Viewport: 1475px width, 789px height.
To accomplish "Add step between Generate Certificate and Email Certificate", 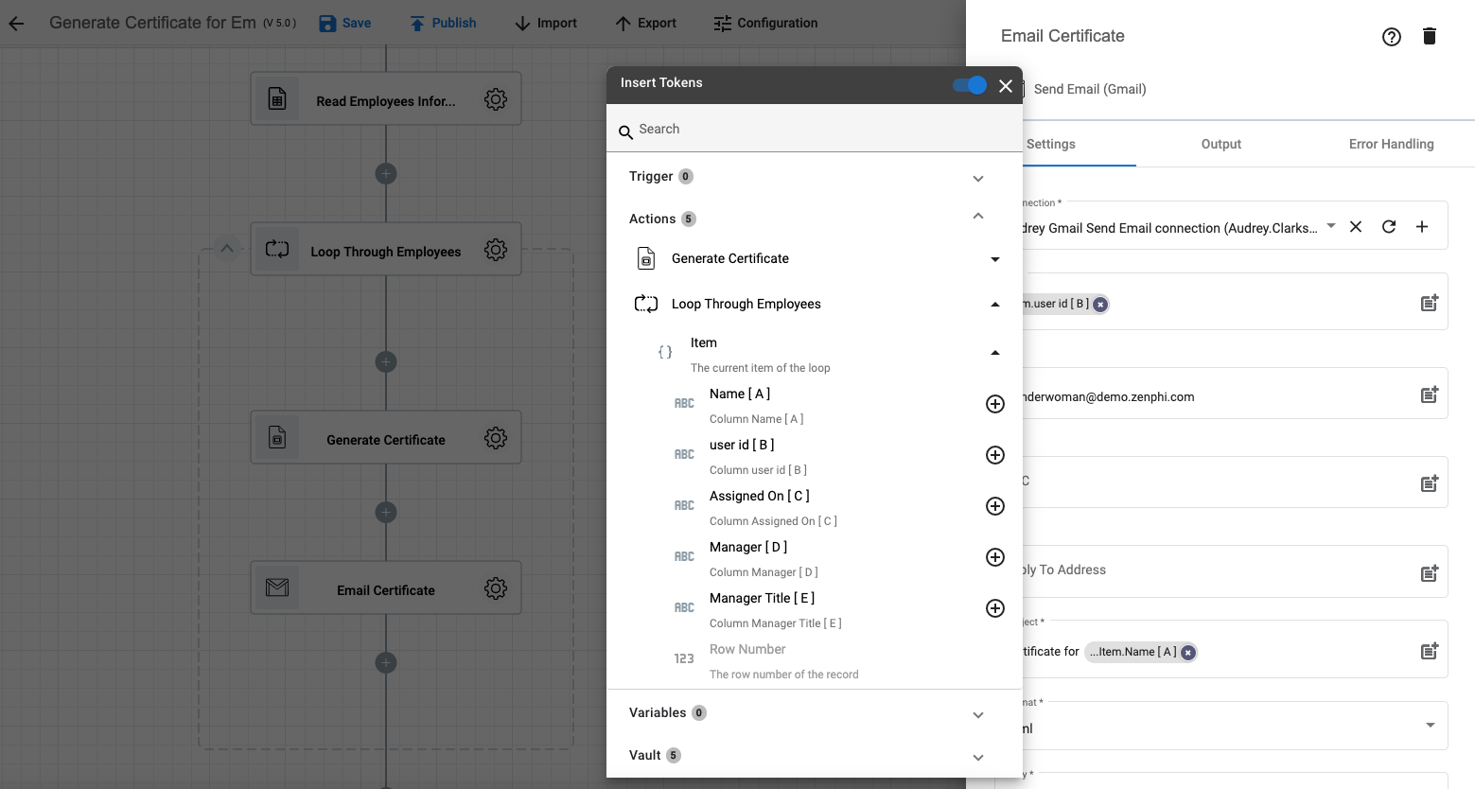I will click(x=385, y=512).
